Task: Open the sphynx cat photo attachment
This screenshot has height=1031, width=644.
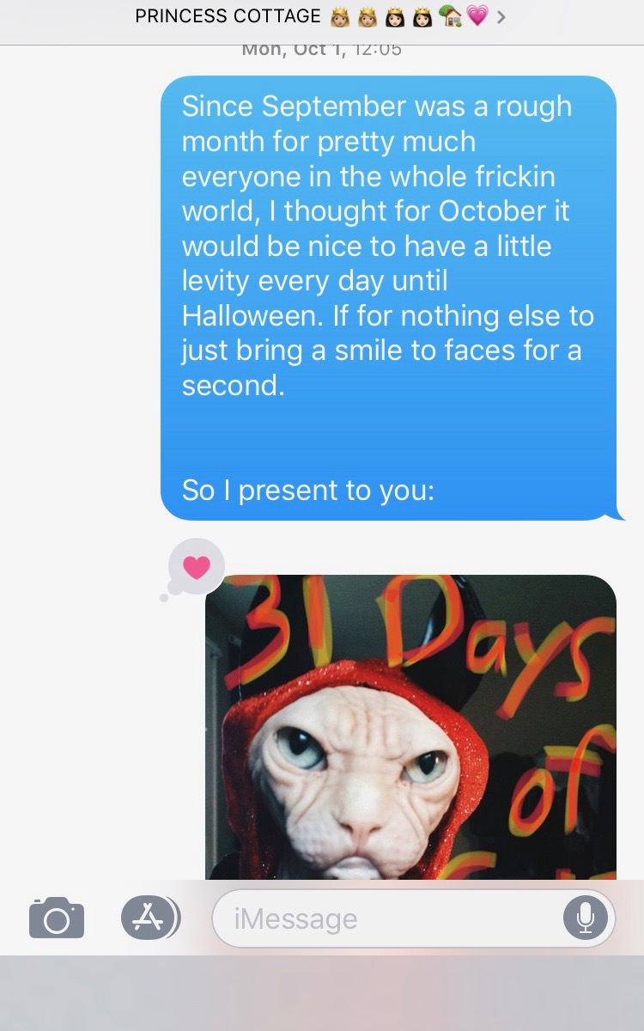Action: coord(410,727)
